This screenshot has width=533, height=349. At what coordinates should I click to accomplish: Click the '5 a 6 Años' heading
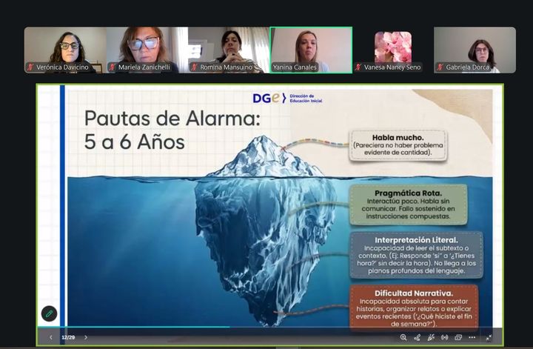(134, 142)
